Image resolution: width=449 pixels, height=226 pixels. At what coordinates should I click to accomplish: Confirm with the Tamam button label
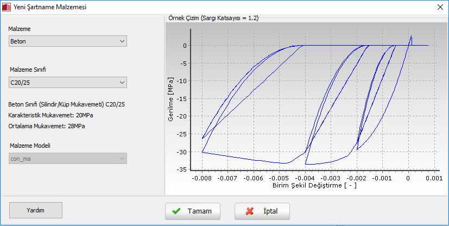tap(199, 211)
